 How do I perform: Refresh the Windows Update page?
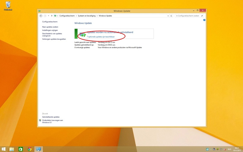pos(171,16)
